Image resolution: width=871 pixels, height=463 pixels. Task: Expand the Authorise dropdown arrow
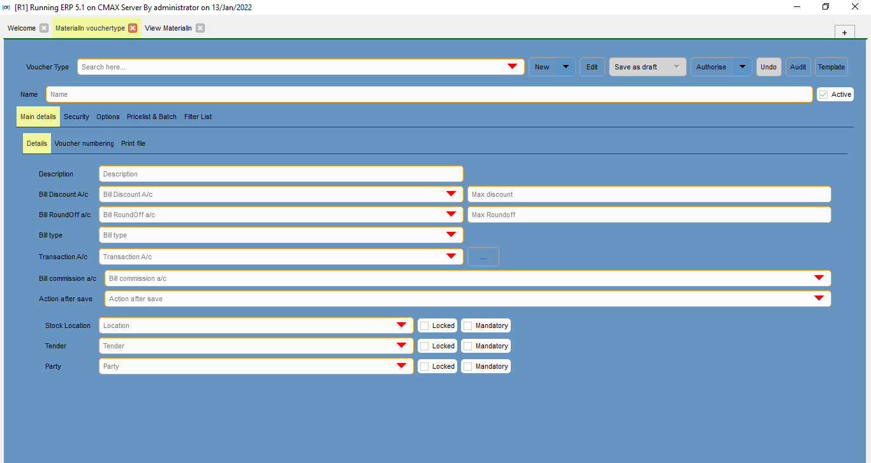coord(742,67)
